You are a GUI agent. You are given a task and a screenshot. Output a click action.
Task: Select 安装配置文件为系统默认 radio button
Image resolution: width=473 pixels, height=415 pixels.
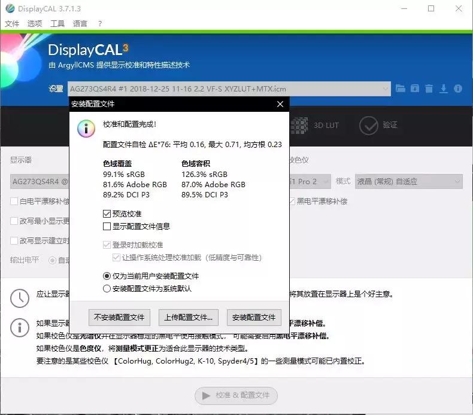(x=107, y=288)
